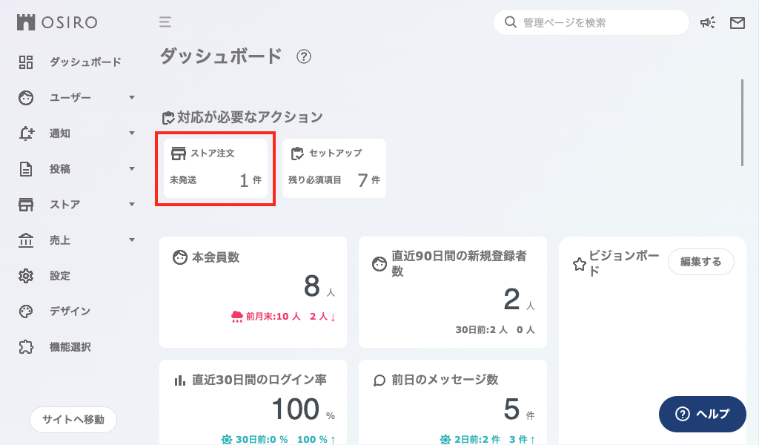759x445 pixels.
Task: Click the 通知 bell icon in sidebar
Action: 26,133
